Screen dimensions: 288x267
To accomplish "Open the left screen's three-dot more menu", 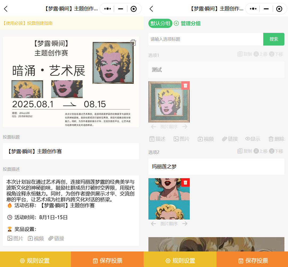I will click(x=107, y=9).
